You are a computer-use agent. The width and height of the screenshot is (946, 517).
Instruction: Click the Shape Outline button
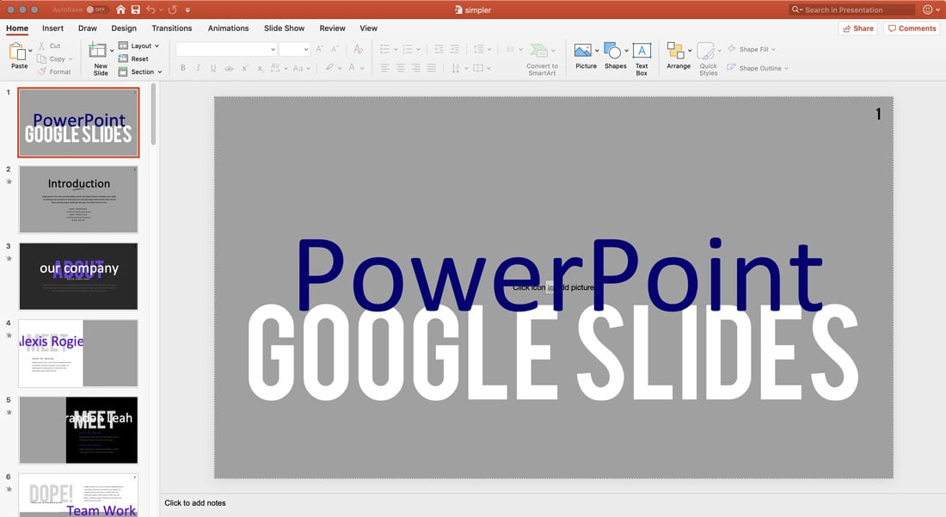tap(758, 68)
